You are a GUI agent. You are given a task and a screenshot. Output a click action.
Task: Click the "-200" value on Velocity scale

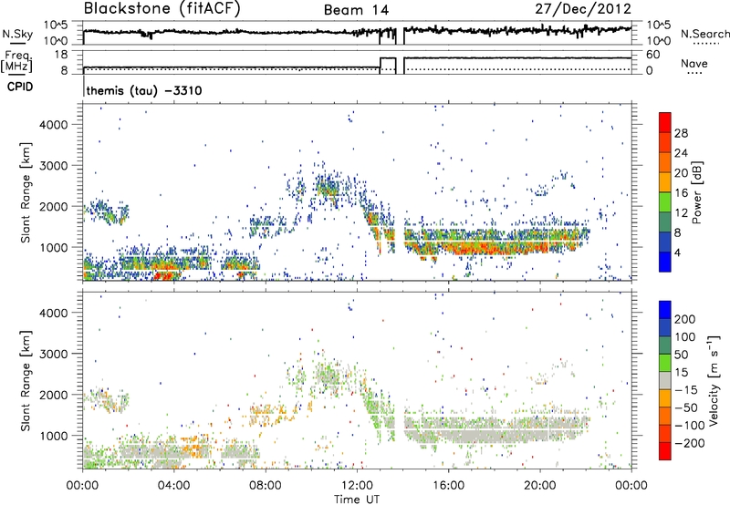pyautogui.click(x=689, y=443)
